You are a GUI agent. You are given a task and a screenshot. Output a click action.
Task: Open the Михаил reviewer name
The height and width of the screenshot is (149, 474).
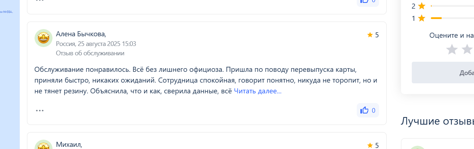(x=69, y=145)
